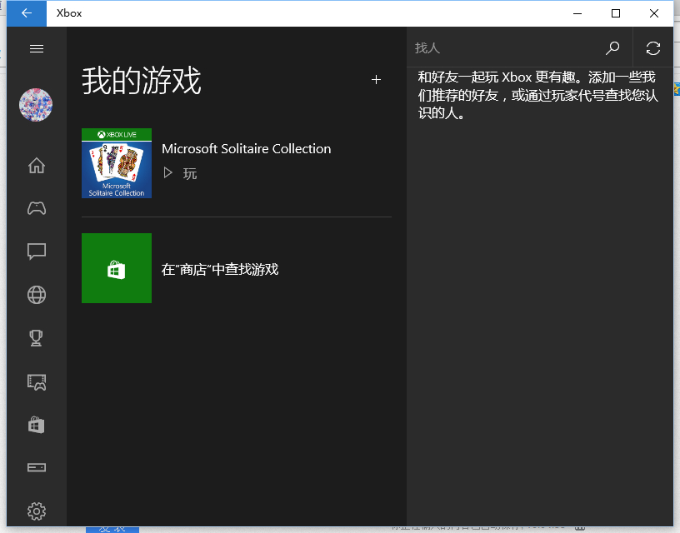
Task: Minimize the Xbox window
Action: pyautogui.click(x=577, y=13)
